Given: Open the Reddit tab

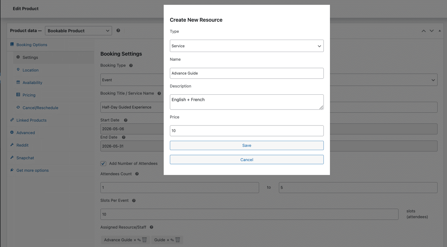Looking at the screenshot, I should [x=22, y=145].
